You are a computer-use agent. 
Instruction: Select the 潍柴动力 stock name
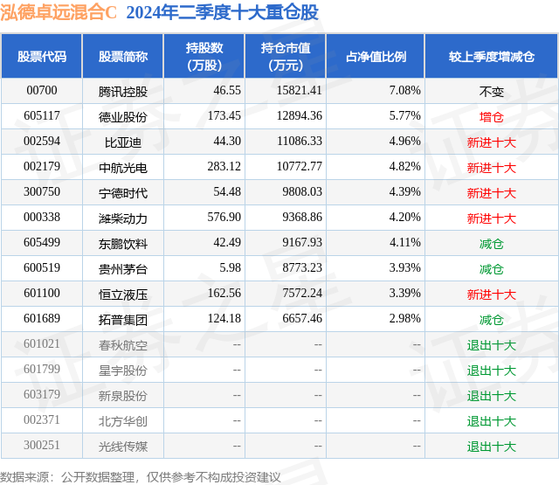[x=123, y=218]
